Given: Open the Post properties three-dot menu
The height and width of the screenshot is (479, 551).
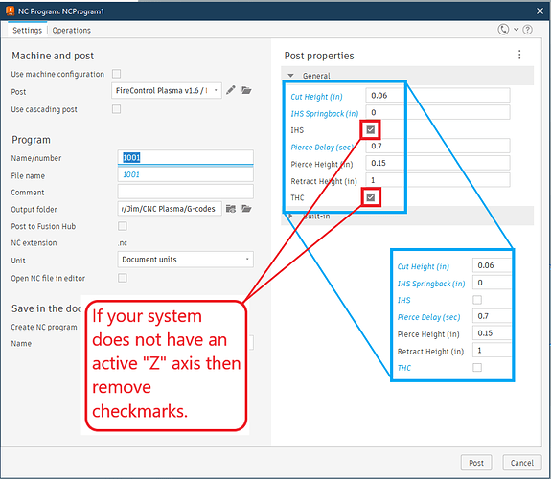Looking at the screenshot, I should [519, 55].
